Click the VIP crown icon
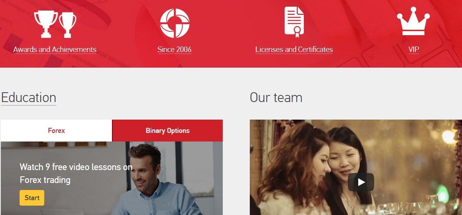Screen dimensions: 462x215 [x=413, y=23]
